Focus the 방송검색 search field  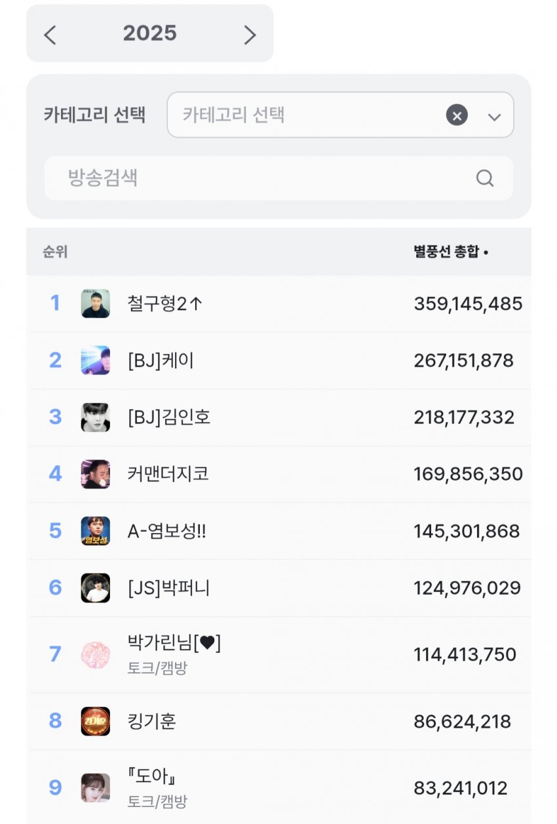[262, 178]
